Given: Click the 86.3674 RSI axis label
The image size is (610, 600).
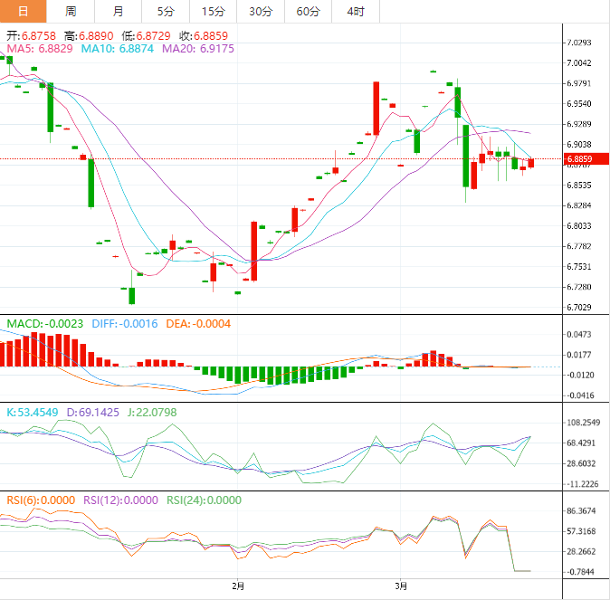Looking at the screenshot, I should (581, 511).
